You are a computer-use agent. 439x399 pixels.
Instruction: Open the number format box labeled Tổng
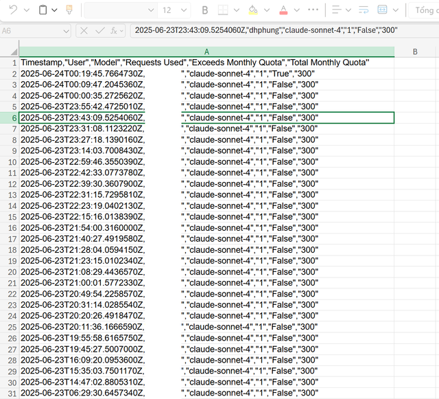[x=424, y=10]
